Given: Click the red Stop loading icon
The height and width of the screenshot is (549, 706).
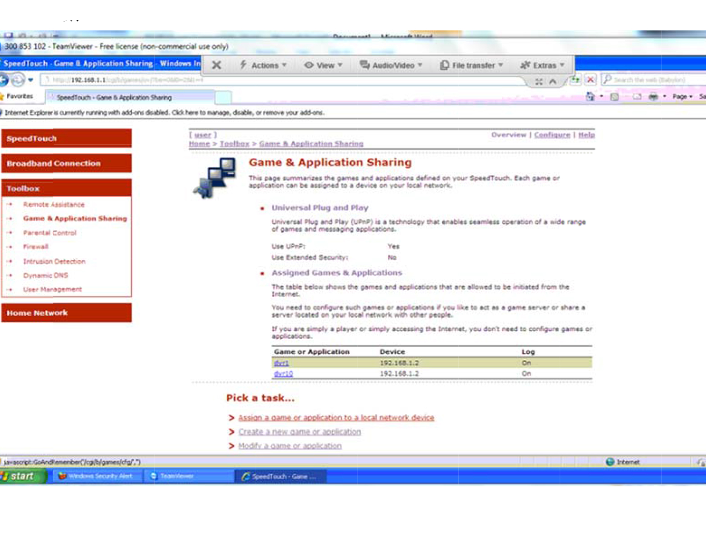Looking at the screenshot, I should tap(591, 80).
